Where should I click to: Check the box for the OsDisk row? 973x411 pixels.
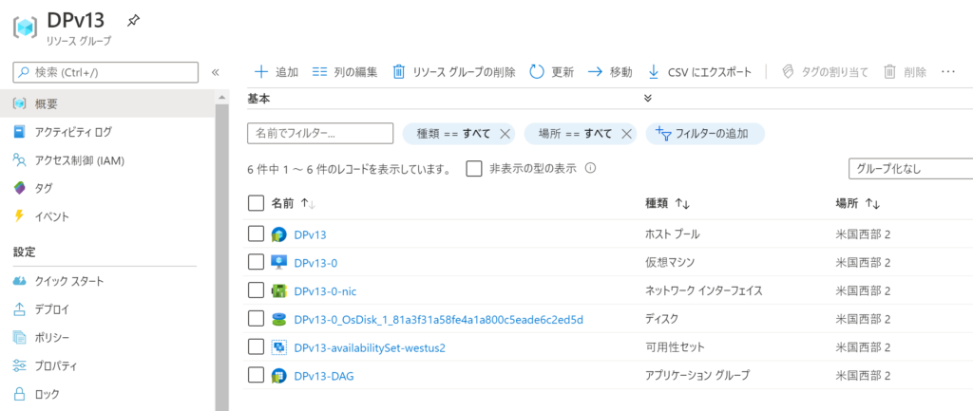(256, 319)
